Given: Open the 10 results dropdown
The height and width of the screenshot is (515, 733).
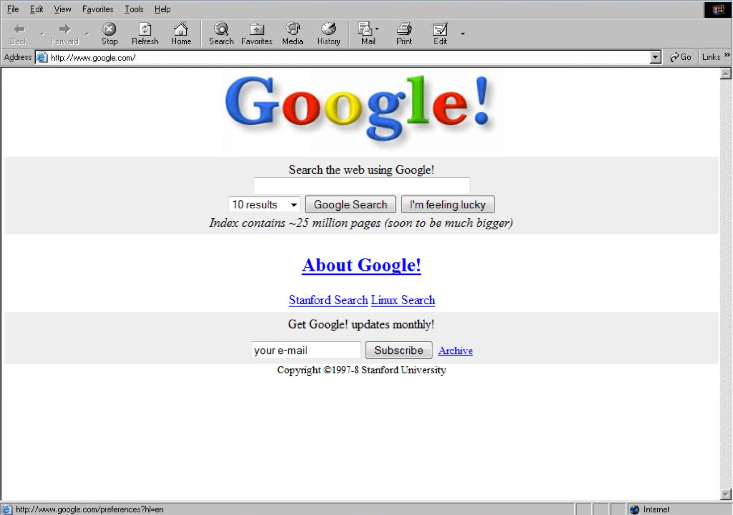Looking at the screenshot, I should (264, 204).
